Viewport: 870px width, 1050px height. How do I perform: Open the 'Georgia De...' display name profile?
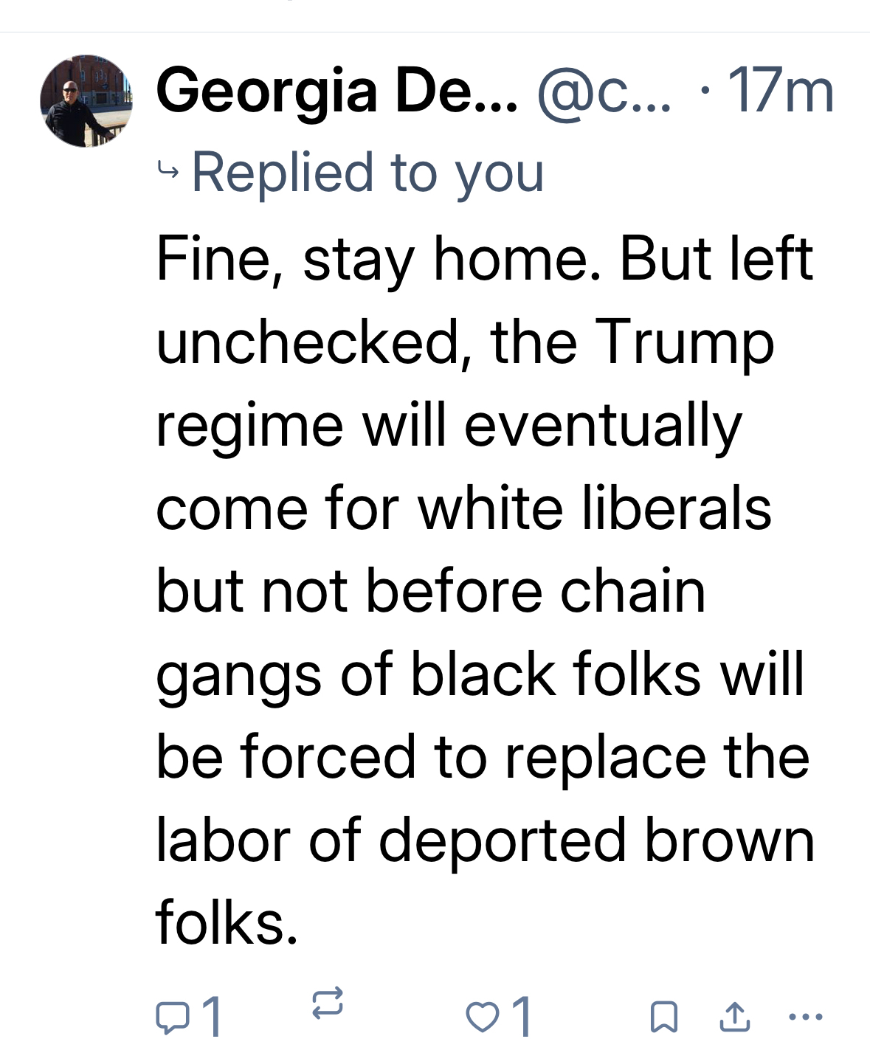pyautogui.click(x=336, y=91)
